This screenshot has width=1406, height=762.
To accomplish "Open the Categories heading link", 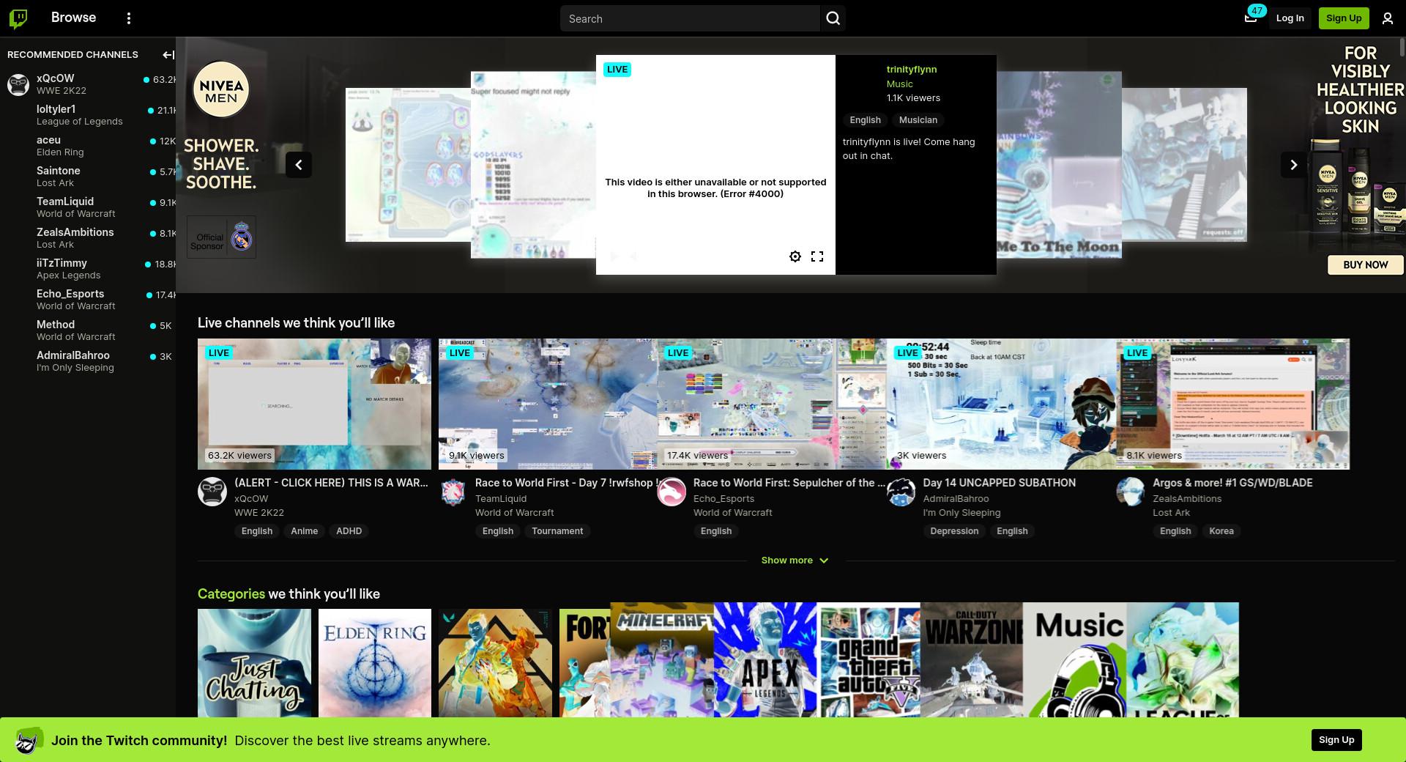I will tap(231, 594).
